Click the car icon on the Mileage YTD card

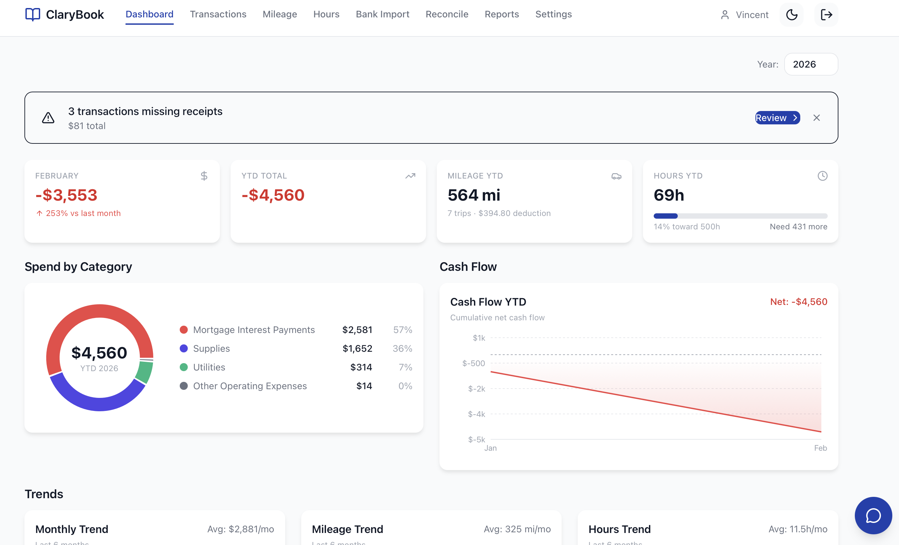[617, 176]
